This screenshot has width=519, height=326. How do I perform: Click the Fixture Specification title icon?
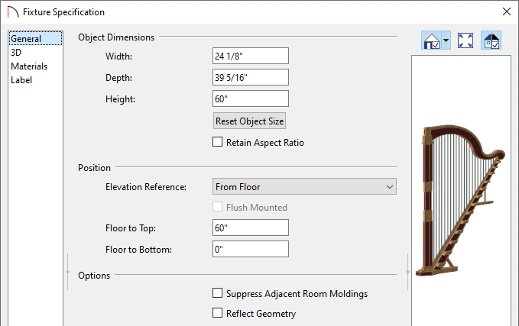pos(13,12)
